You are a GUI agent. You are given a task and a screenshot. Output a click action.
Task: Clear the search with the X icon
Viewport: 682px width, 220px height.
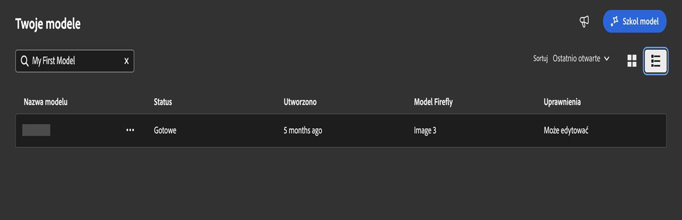[126, 61]
